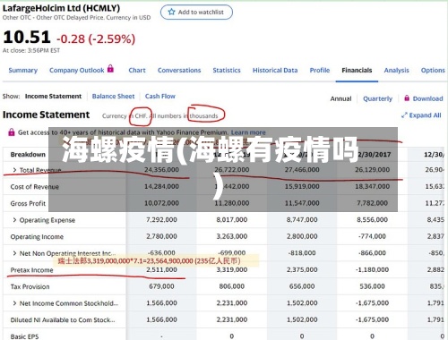
Task: Click the 679,000 tax provision value
Action: 161,286
